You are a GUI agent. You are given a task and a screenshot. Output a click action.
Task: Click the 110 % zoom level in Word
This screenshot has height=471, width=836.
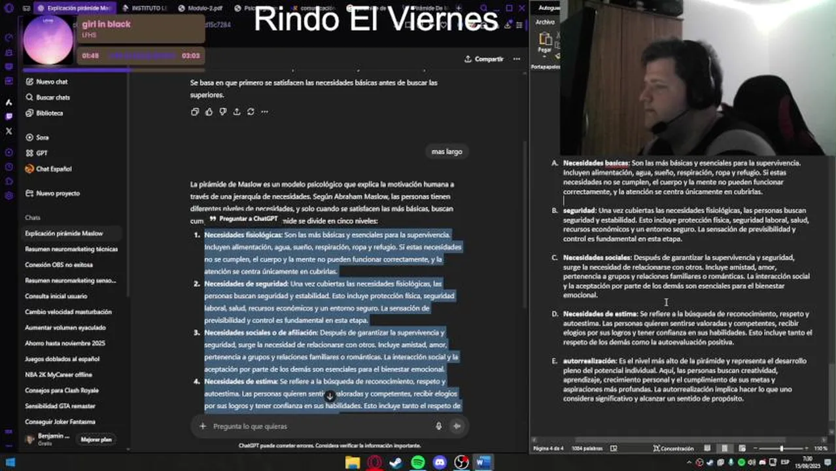[820, 449]
